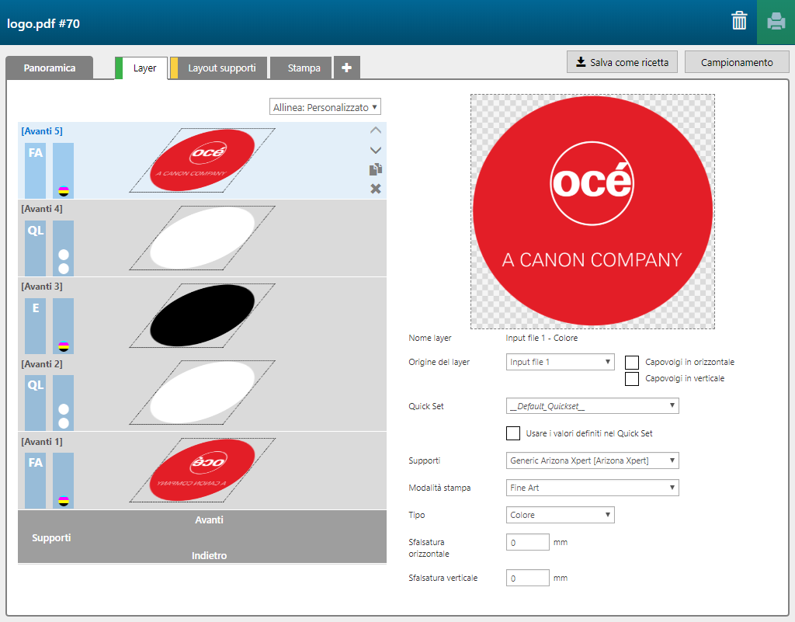Move layer Avanti 5 up
This screenshot has height=622, width=795.
click(375, 130)
